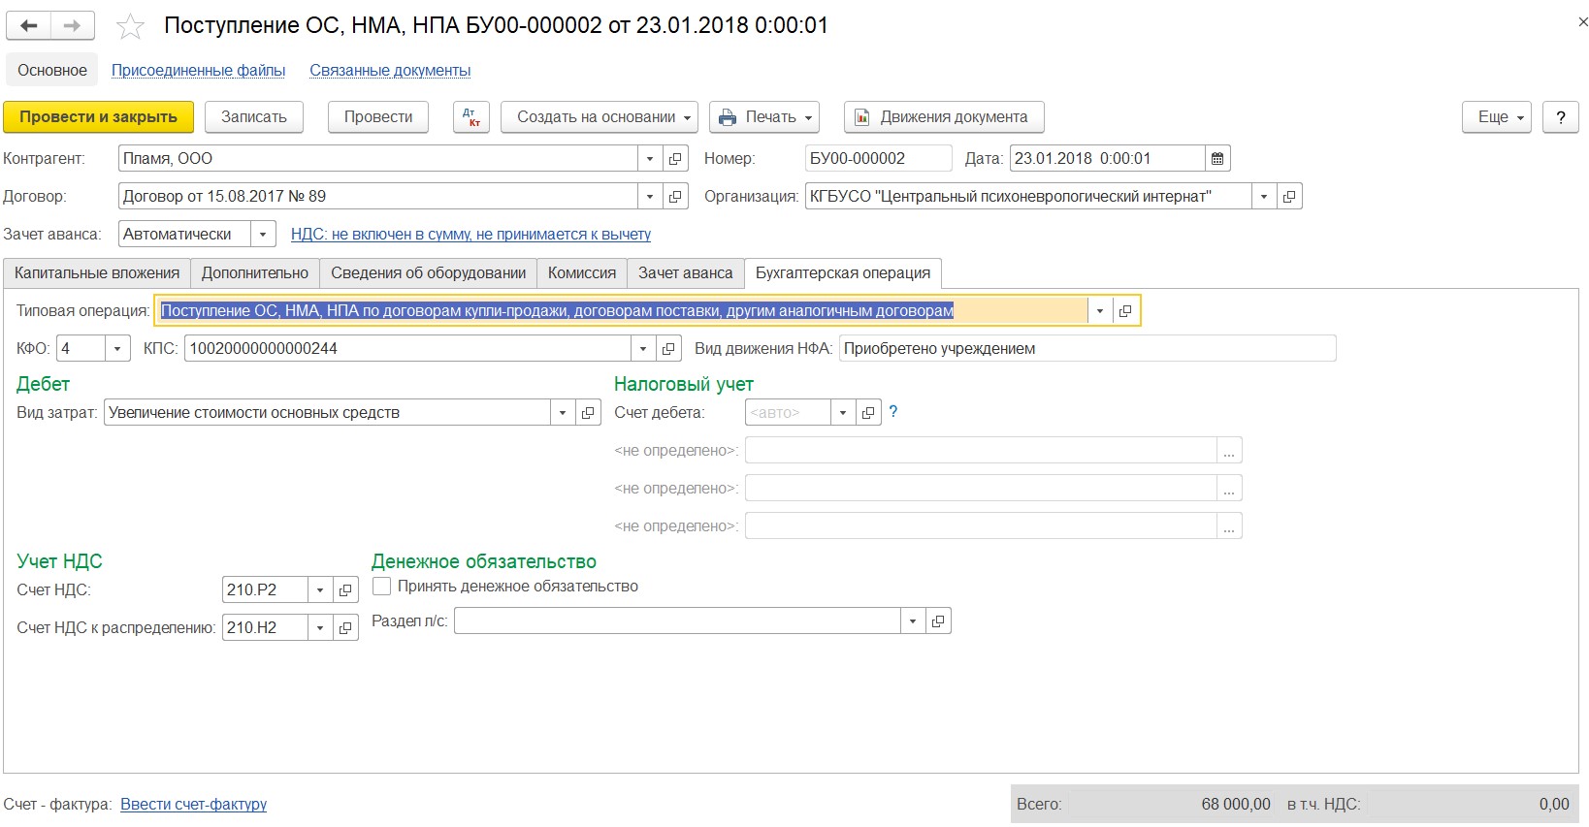The image size is (1589, 827).
Task: Expand the Счет дебета dropdown
Action: click(x=842, y=412)
